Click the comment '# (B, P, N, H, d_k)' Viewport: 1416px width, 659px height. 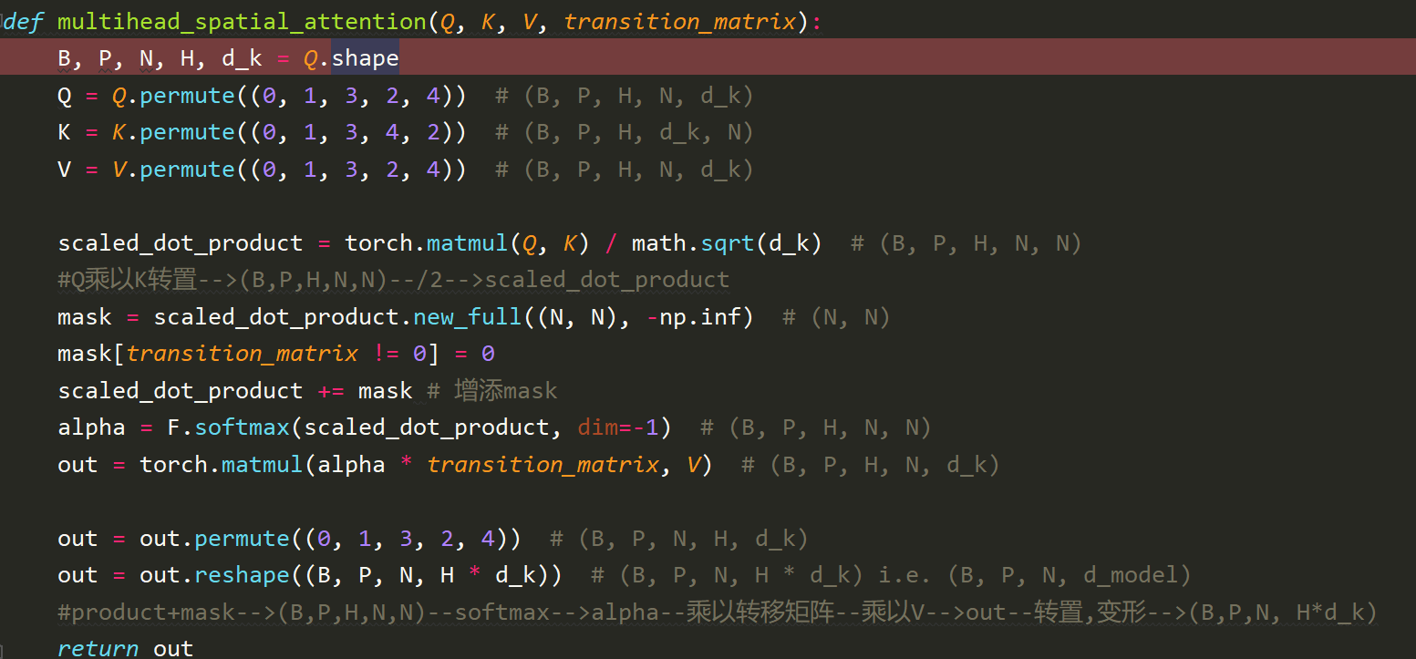coord(679,539)
